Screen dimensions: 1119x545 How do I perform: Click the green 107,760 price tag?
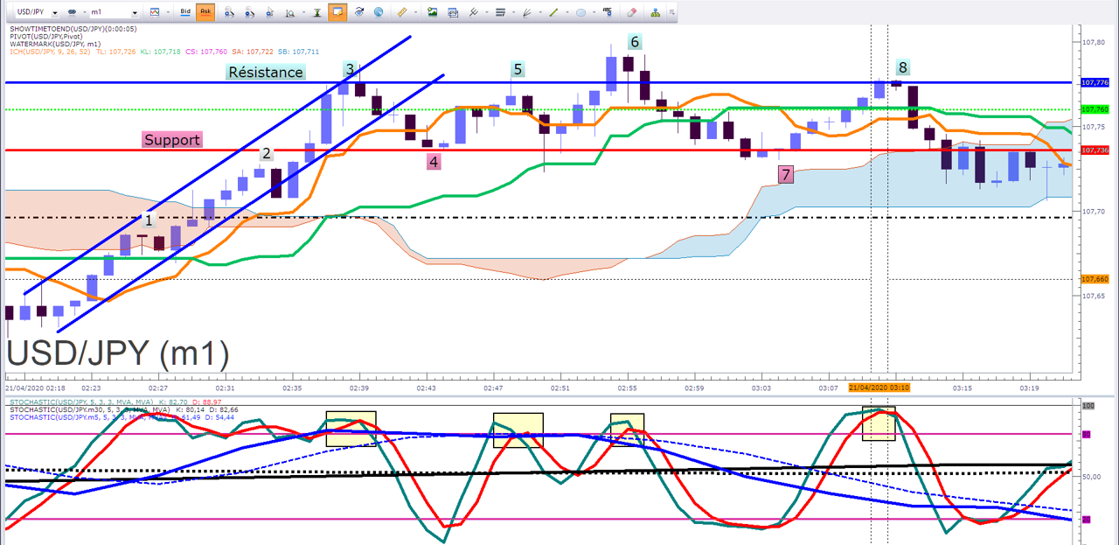1095,109
